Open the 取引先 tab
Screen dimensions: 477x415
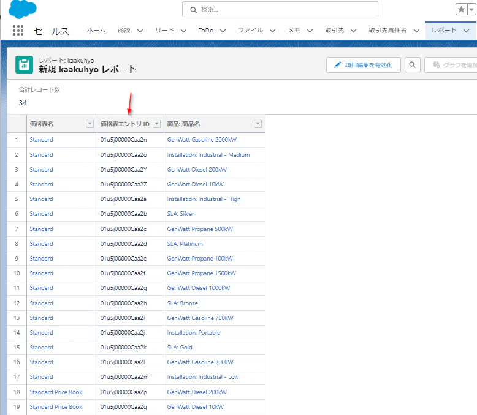335,31
